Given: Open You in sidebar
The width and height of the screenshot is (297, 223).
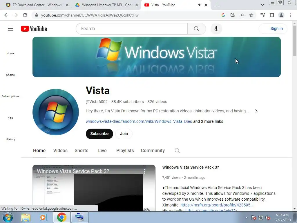Looking at the screenshot, I should [10, 118].
